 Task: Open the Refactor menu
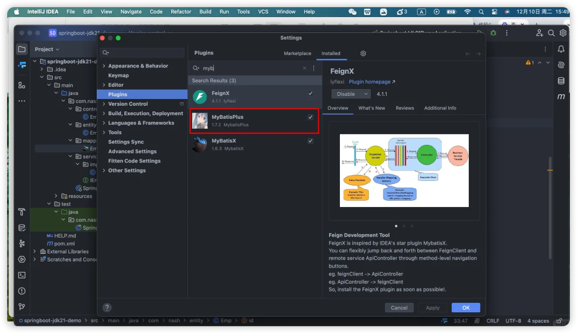tap(181, 12)
